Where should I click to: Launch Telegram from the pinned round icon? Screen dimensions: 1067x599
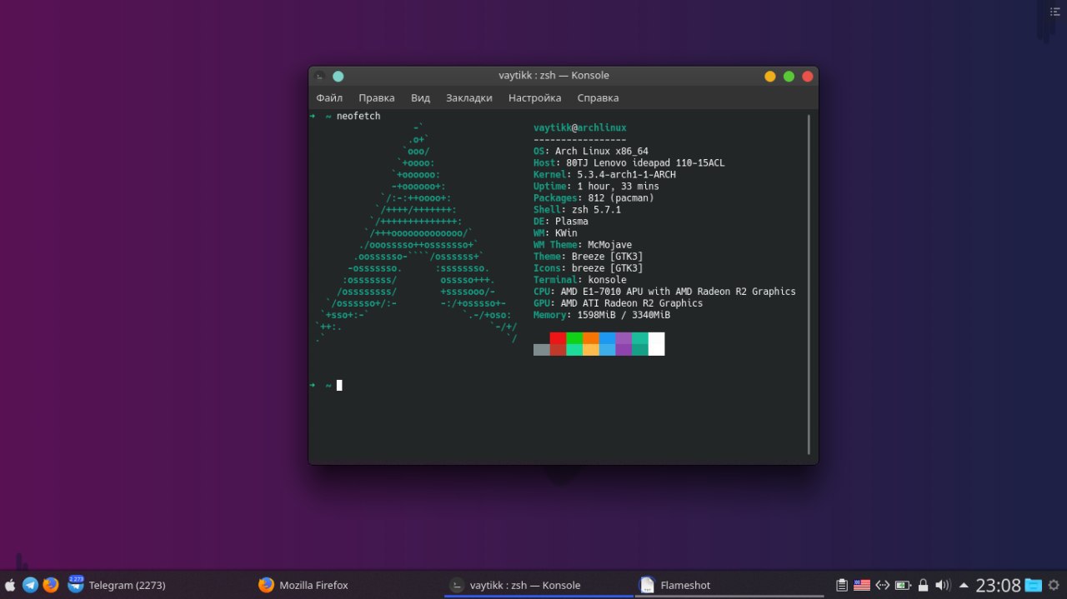pos(30,585)
